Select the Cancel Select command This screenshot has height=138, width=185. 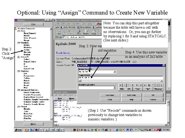pyautogui.click(x=30, y=62)
